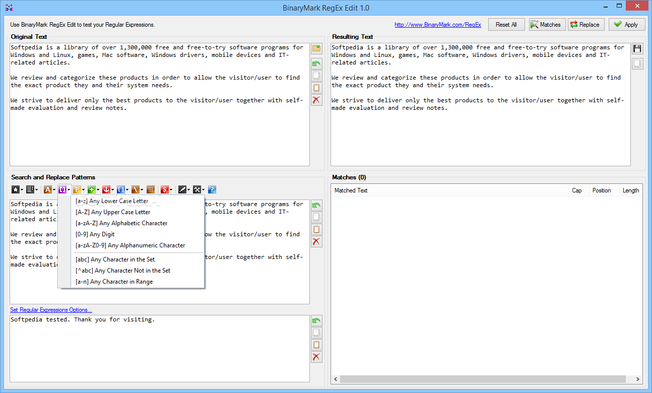Paste clipboard into Original Text
652x393 pixels.
(x=316, y=88)
